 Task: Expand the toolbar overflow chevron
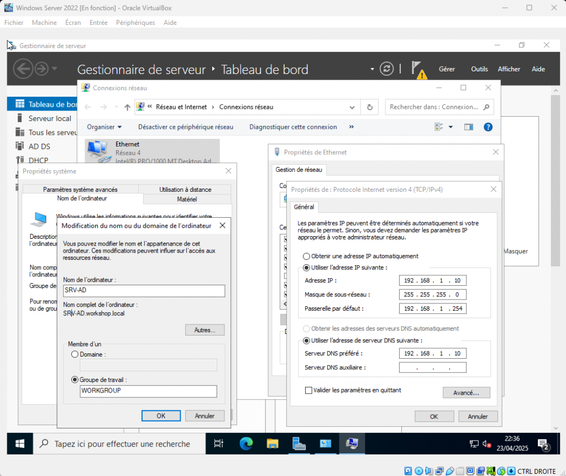(x=352, y=127)
